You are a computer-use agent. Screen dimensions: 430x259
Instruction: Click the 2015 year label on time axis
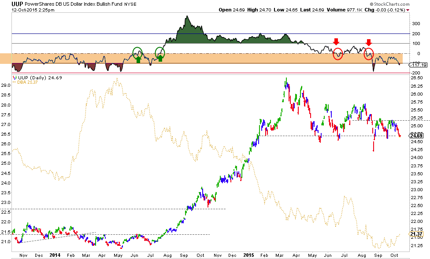pyautogui.click(x=249, y=255)
